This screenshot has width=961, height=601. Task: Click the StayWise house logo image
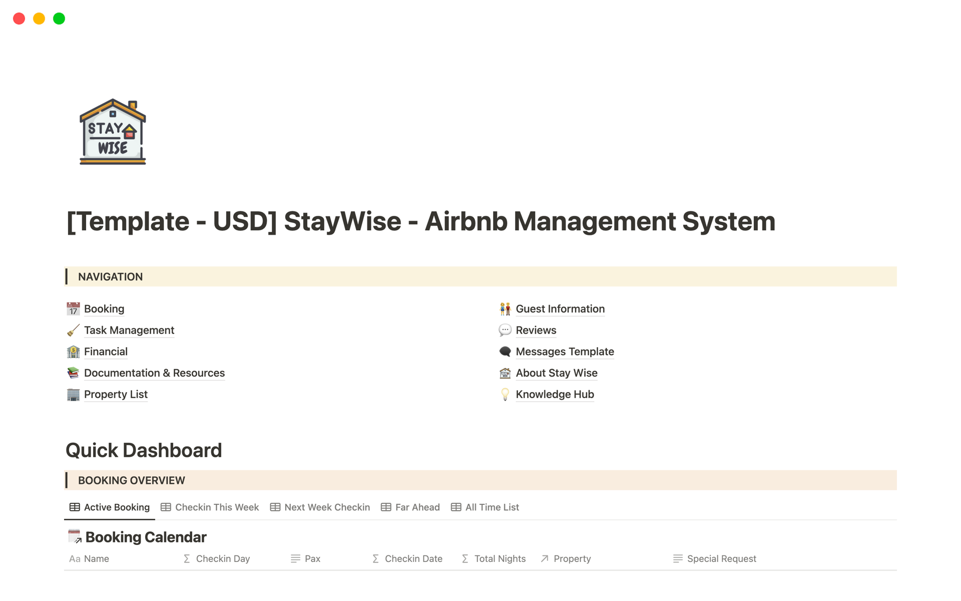(x=112, y=131)
